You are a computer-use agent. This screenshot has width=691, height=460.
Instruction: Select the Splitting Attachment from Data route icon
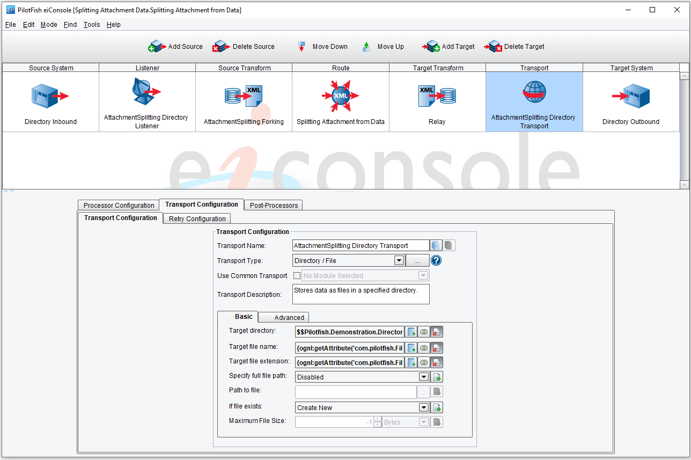tap(341, 96)
